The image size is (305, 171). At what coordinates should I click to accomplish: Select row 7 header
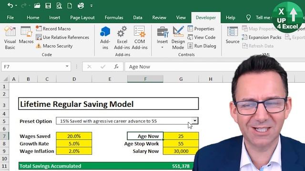click(4, 136)
